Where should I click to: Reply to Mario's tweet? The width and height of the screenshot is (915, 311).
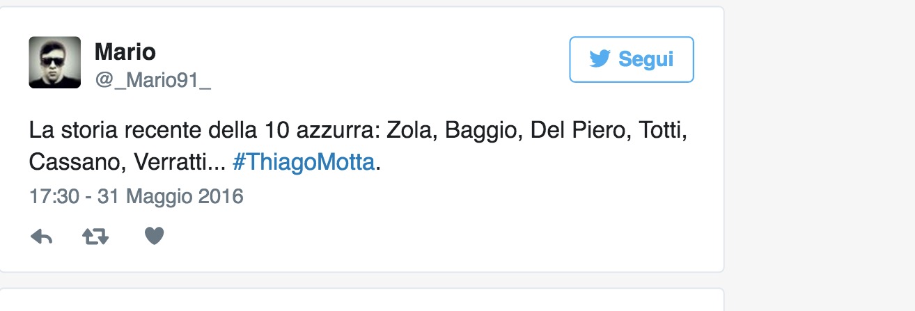(x=42, y=237)
